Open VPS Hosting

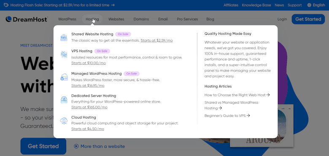click(x=82, y=51)
